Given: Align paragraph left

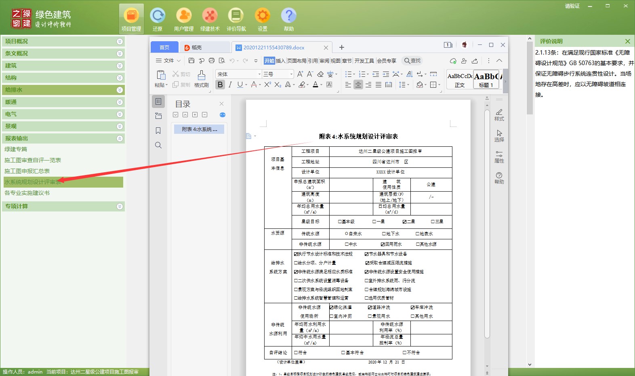Looking at the screenshot, I should pos(348,84).
